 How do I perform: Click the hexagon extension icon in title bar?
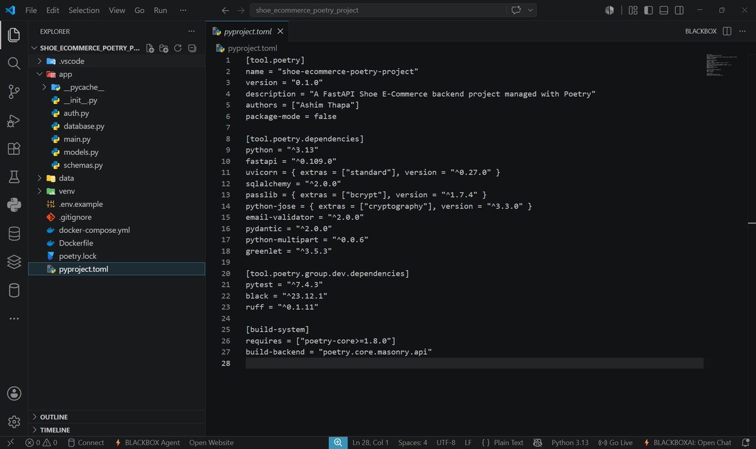(x=609, y=10)
